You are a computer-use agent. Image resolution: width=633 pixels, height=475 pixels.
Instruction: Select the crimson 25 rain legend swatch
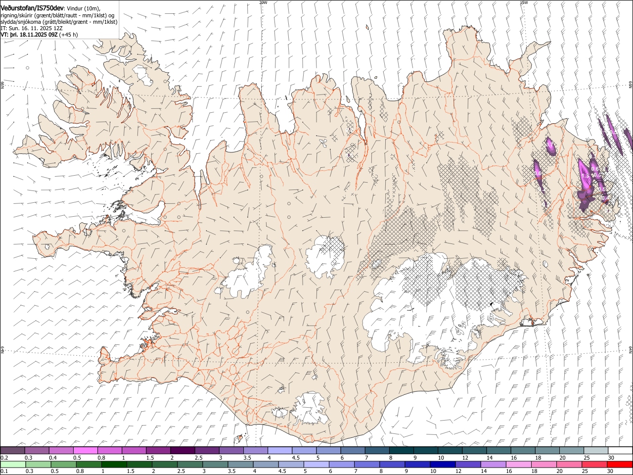[594, 465]
